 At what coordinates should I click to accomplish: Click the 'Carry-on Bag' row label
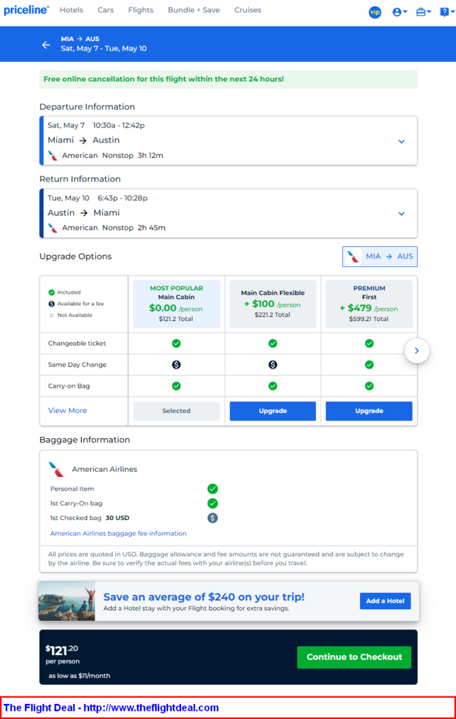pyautogui.click(x=69, y=386)
